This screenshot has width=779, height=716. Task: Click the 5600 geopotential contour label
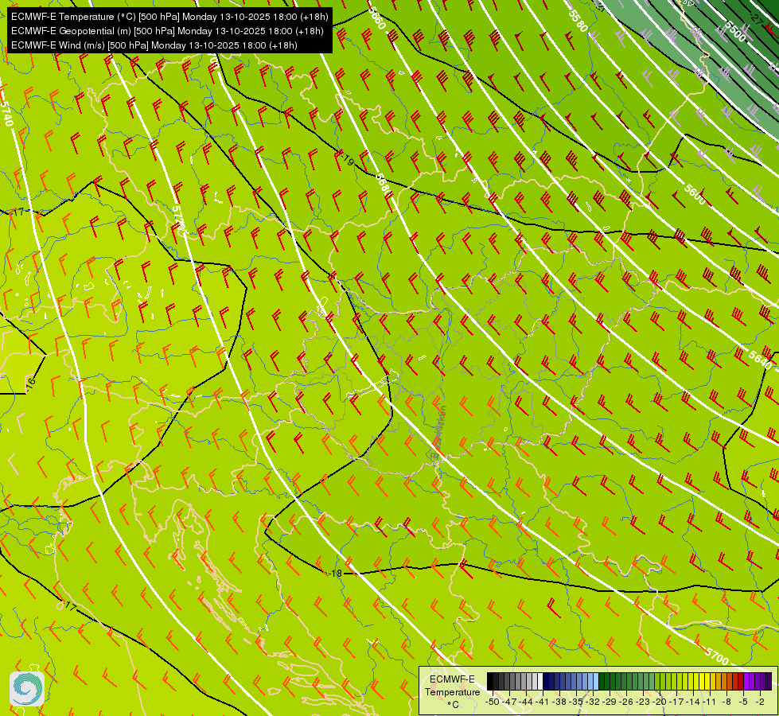[x=695, y=195]
